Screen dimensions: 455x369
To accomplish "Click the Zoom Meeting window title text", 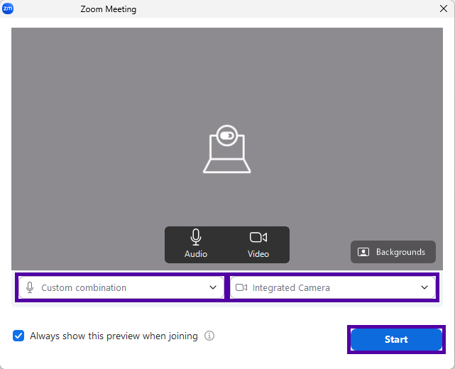I will point(107,9).
